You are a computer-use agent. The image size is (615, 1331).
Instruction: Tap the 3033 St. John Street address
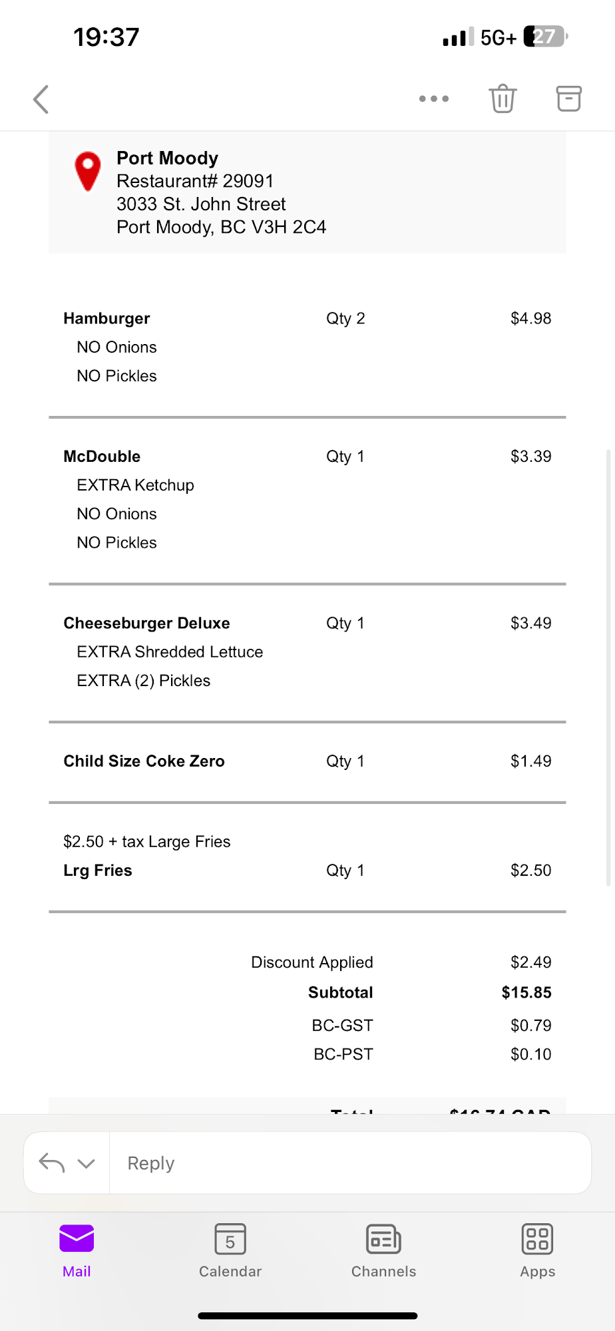coord(201,204)
